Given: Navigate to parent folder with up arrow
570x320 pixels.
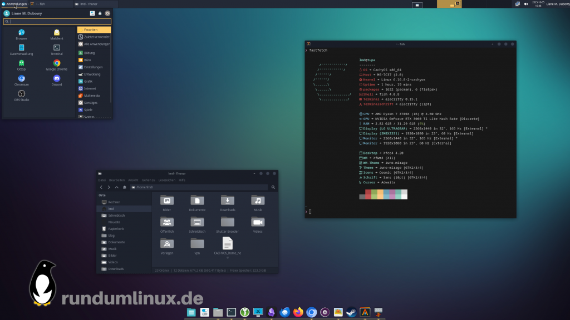Looking at the screenshot, I should pos(116,188).
